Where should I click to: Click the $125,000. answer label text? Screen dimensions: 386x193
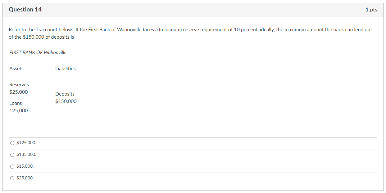[x=26, y=143]
